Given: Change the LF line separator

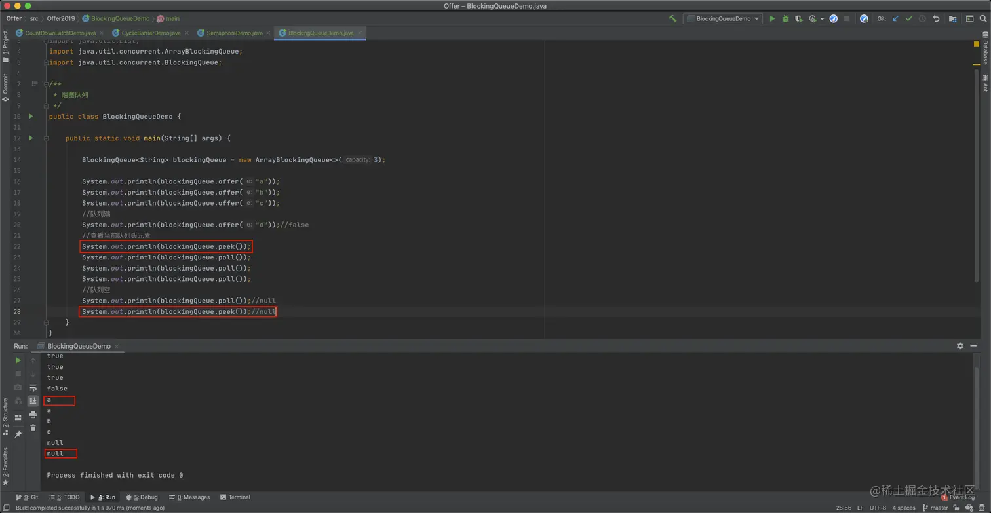Looking at the screenshot, I should pos(860,508).
